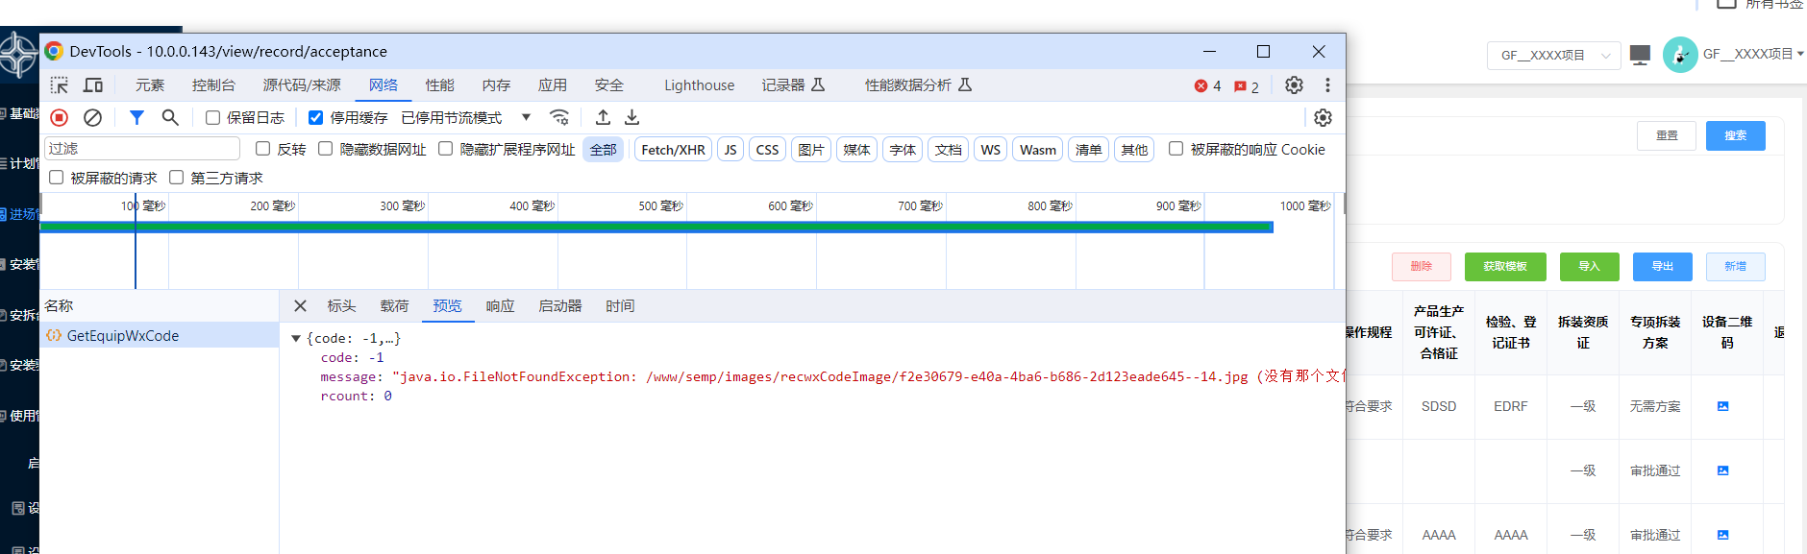Click the blue 搜索 button
Viewport: 1807px width, 554px height.
point(1735,135)
